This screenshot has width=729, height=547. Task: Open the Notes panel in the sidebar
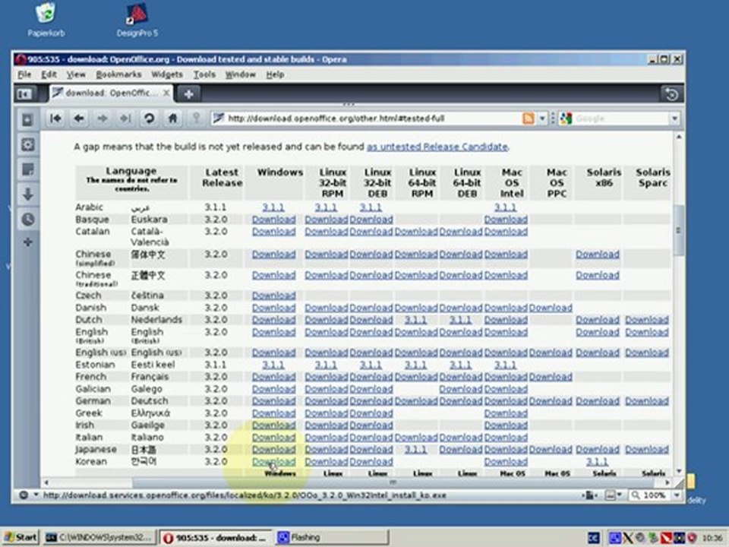(x=27, y=169)
